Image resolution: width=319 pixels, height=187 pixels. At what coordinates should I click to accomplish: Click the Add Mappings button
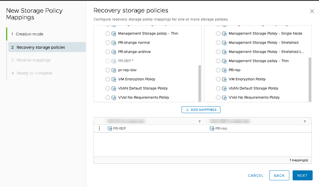point(201,110)
